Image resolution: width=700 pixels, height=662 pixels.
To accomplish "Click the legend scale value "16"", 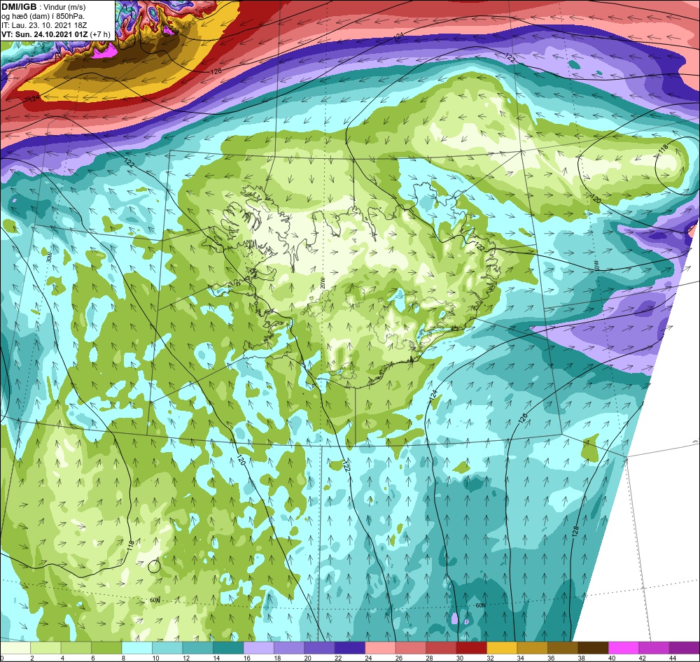I will click(247, 658).
